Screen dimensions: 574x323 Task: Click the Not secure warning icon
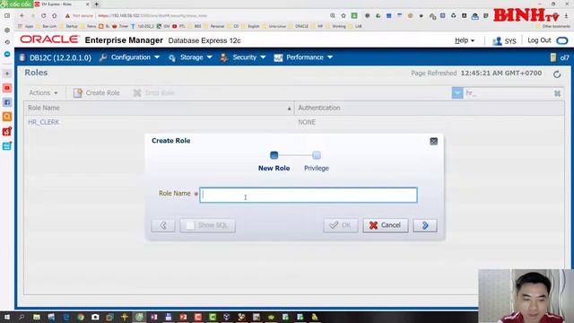point(67,16)
